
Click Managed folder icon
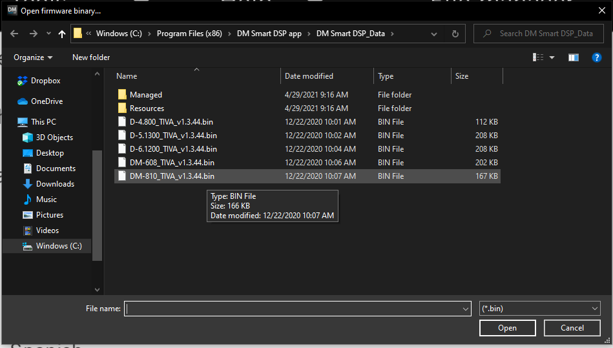click(122, 94)
